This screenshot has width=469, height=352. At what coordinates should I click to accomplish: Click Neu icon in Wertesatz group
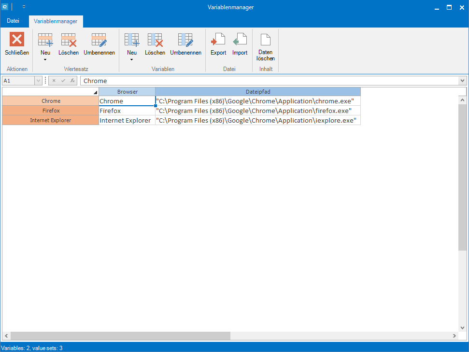click(45, 40)
